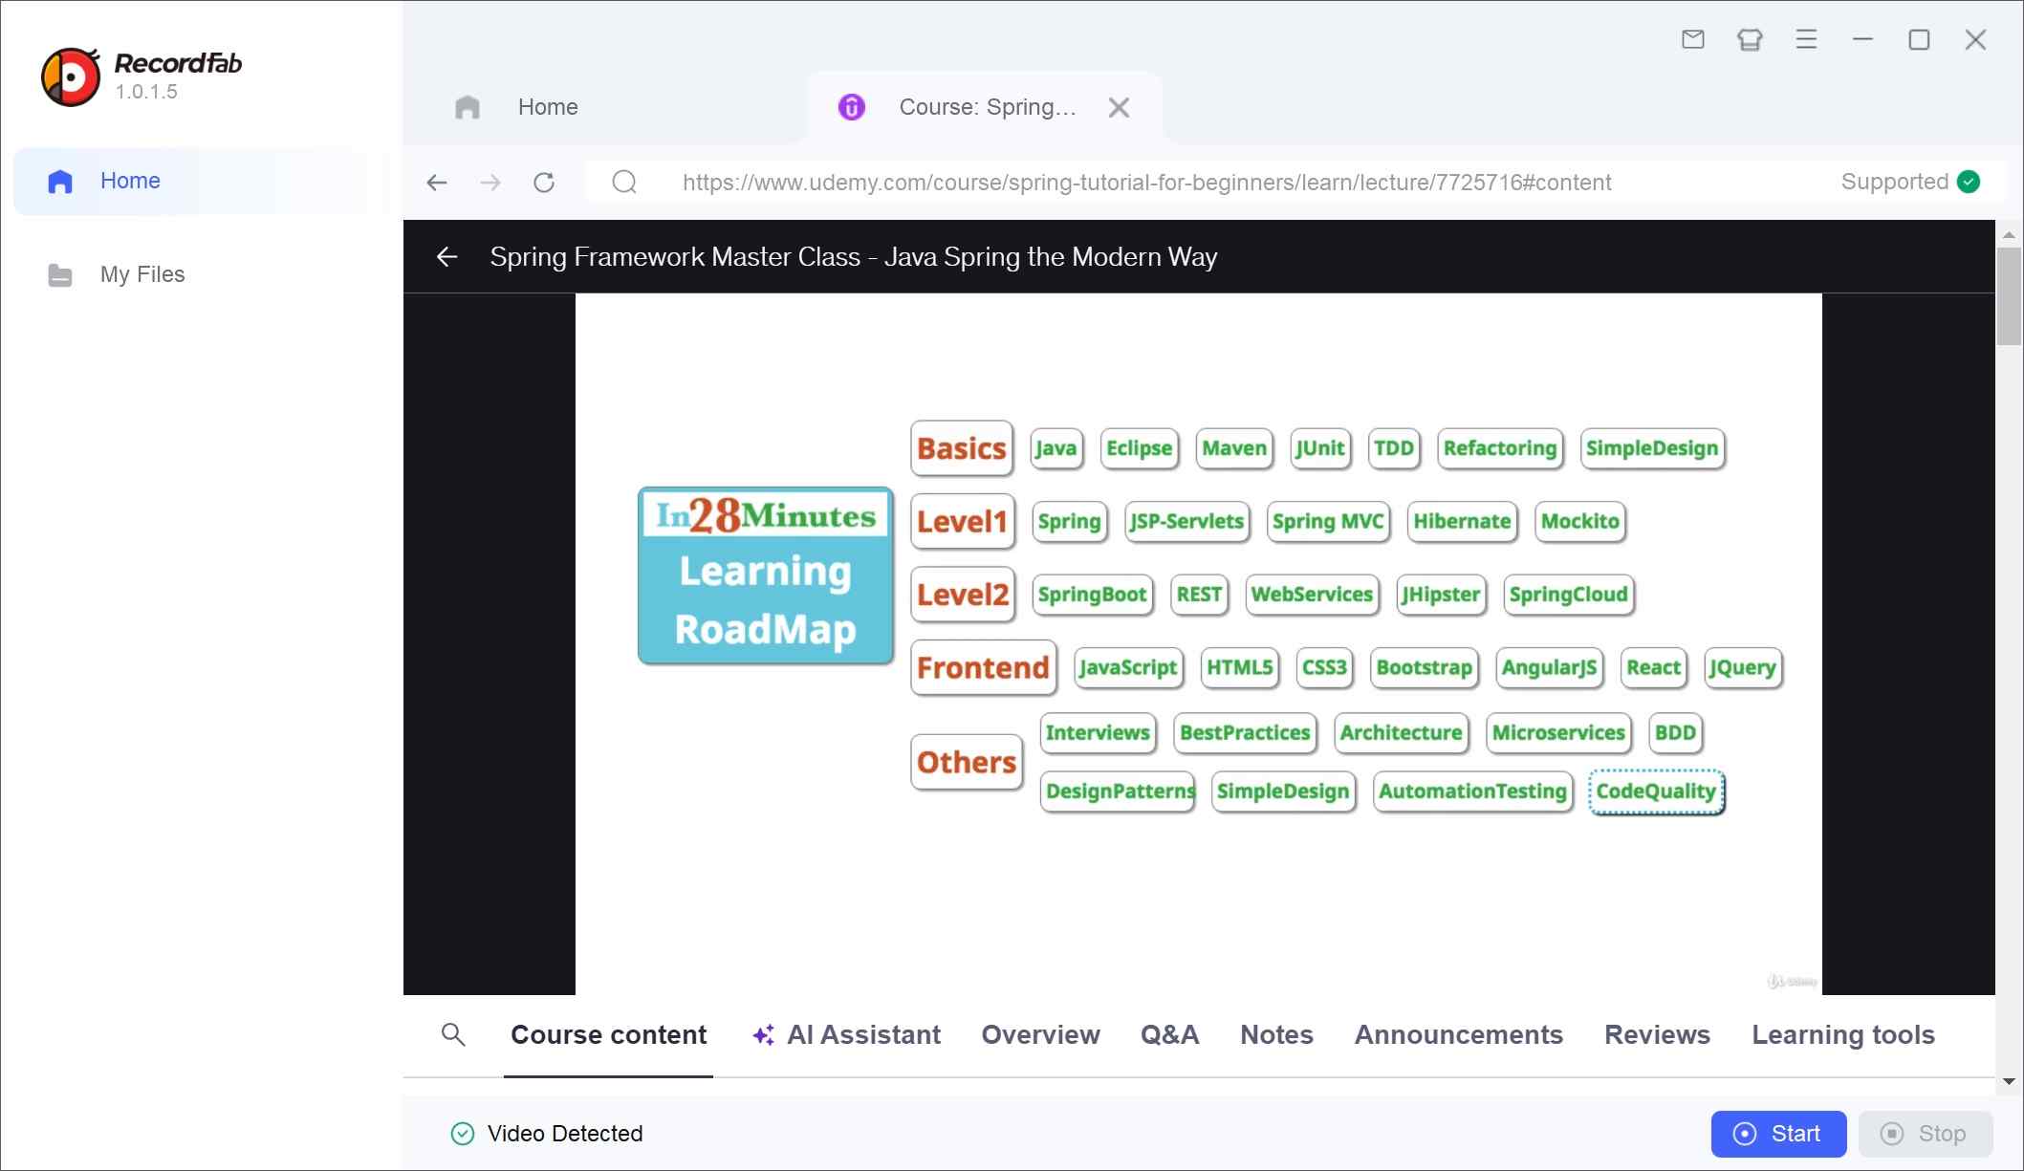Viewport: 2024px width, 1171px height.
Task: Reload the Udemy page with refresh icon
Action: (544, 182)
